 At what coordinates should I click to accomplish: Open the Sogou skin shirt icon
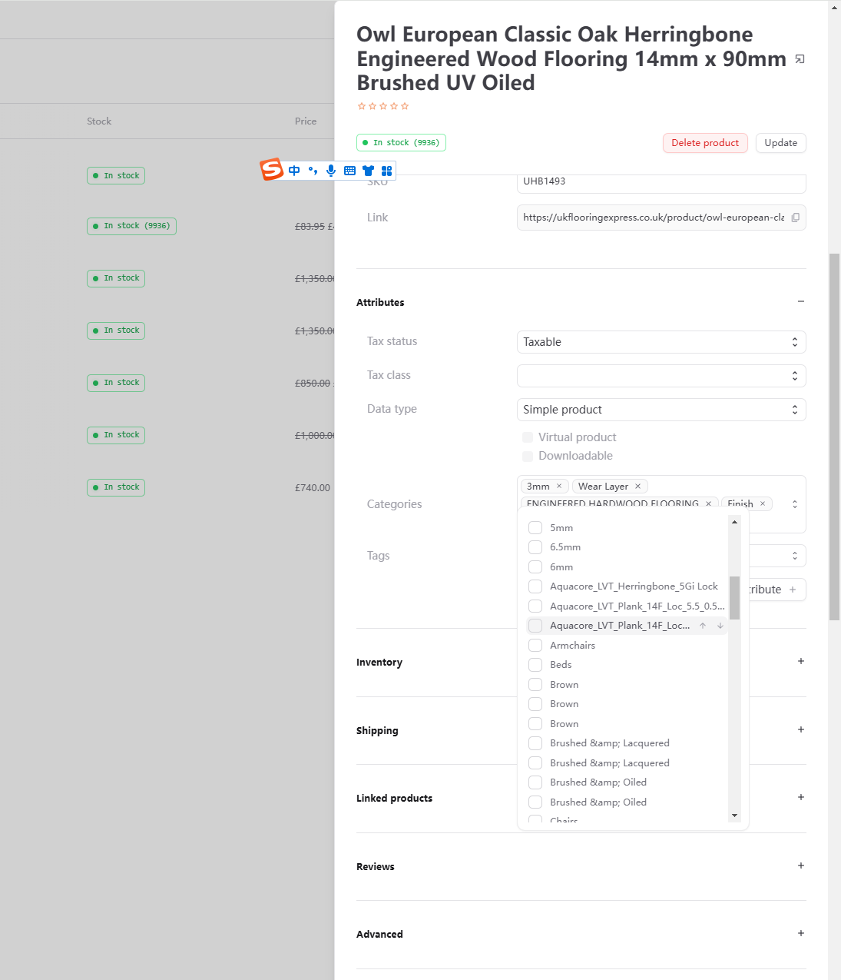point(368,171)
